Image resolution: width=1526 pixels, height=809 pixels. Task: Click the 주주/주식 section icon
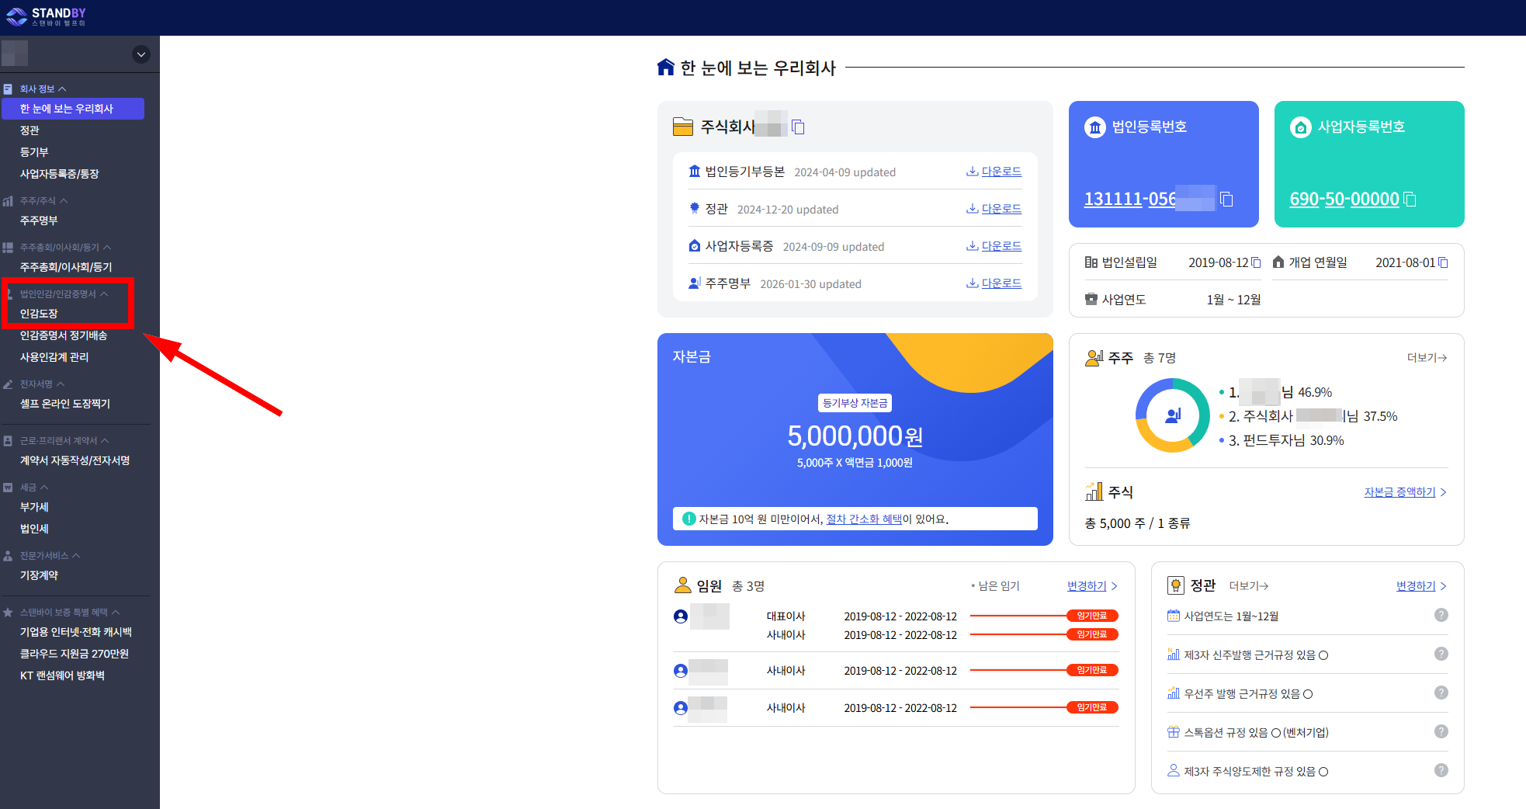8,200
